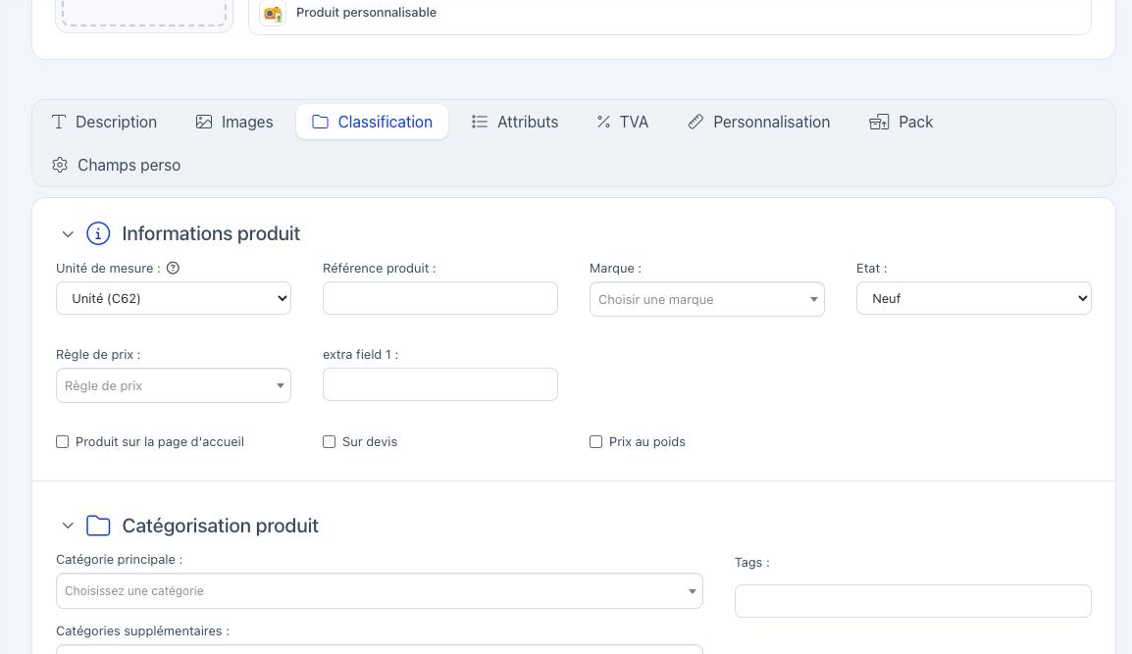Click the info icon beside Informations produit
Screen dimensions: 1132x654
click(98, 234)
